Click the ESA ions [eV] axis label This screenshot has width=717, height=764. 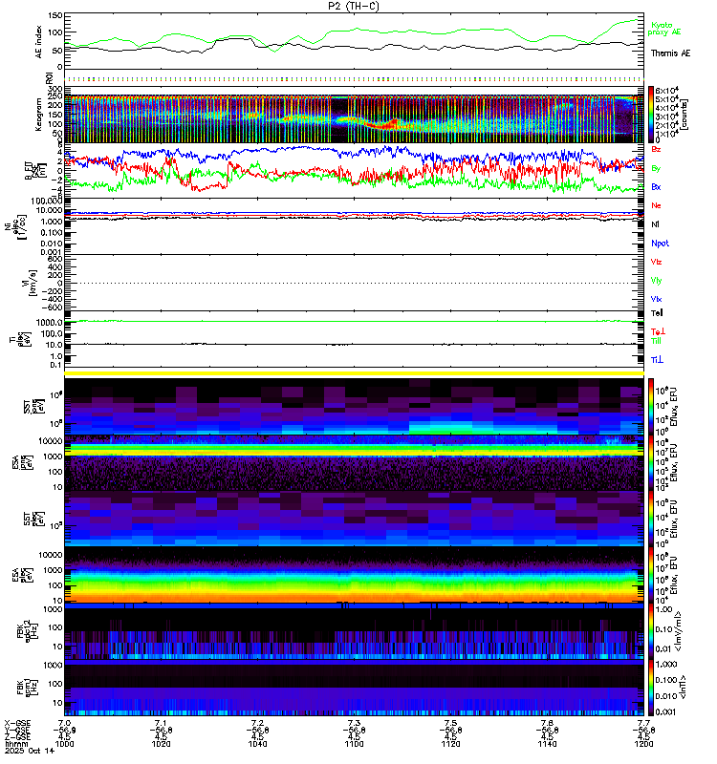(23, 463)
